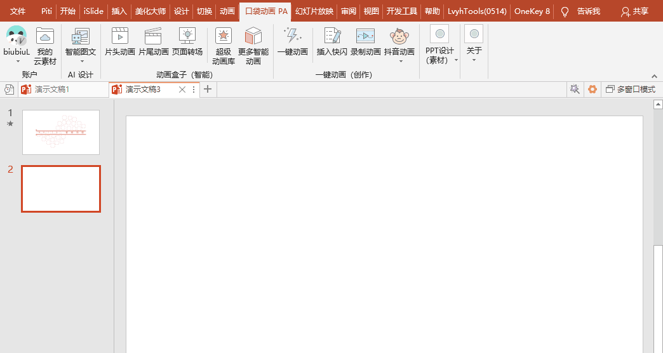This screenshot has height=353, width=663.
Task: Open the 超级动画库 animation library
Action: pos(224,46)
